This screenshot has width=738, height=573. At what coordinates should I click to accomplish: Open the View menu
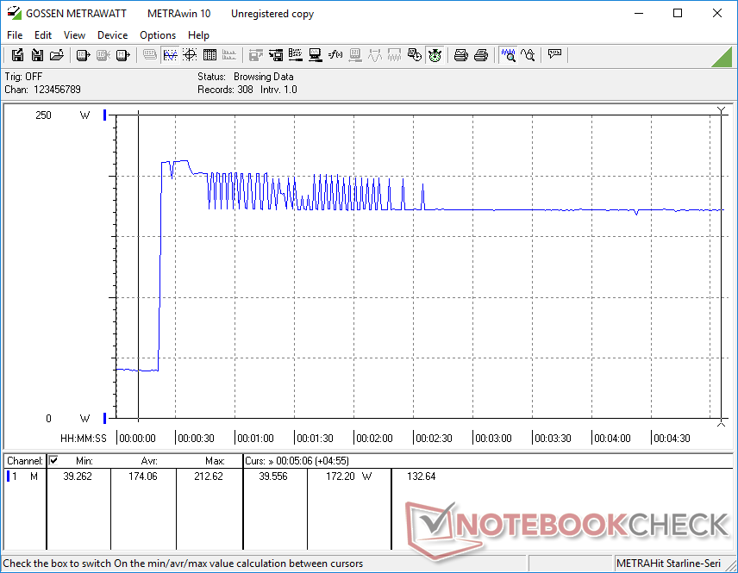click(74, 35)
